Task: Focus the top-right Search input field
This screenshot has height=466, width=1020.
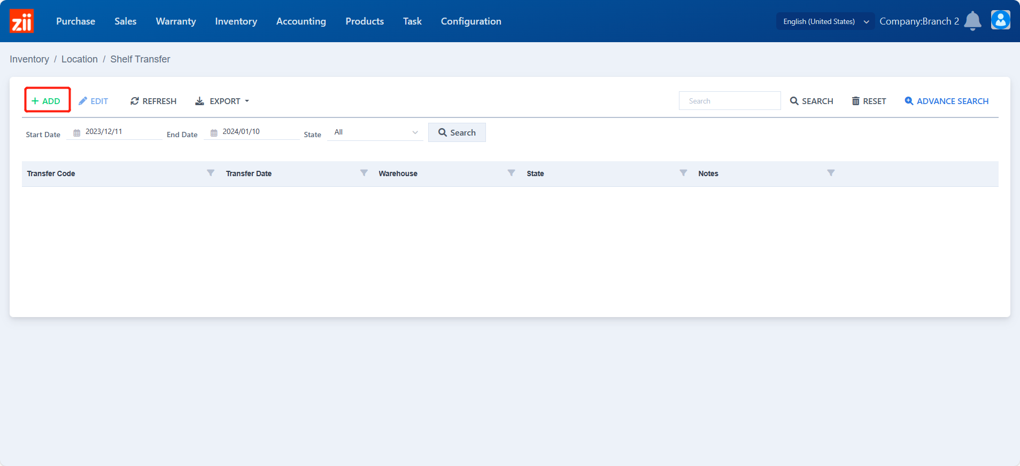Action: pyautogui.click(x=730, y=101)
